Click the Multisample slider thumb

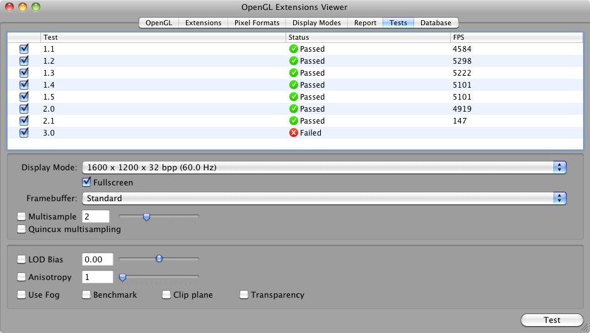tap(146, 217)
